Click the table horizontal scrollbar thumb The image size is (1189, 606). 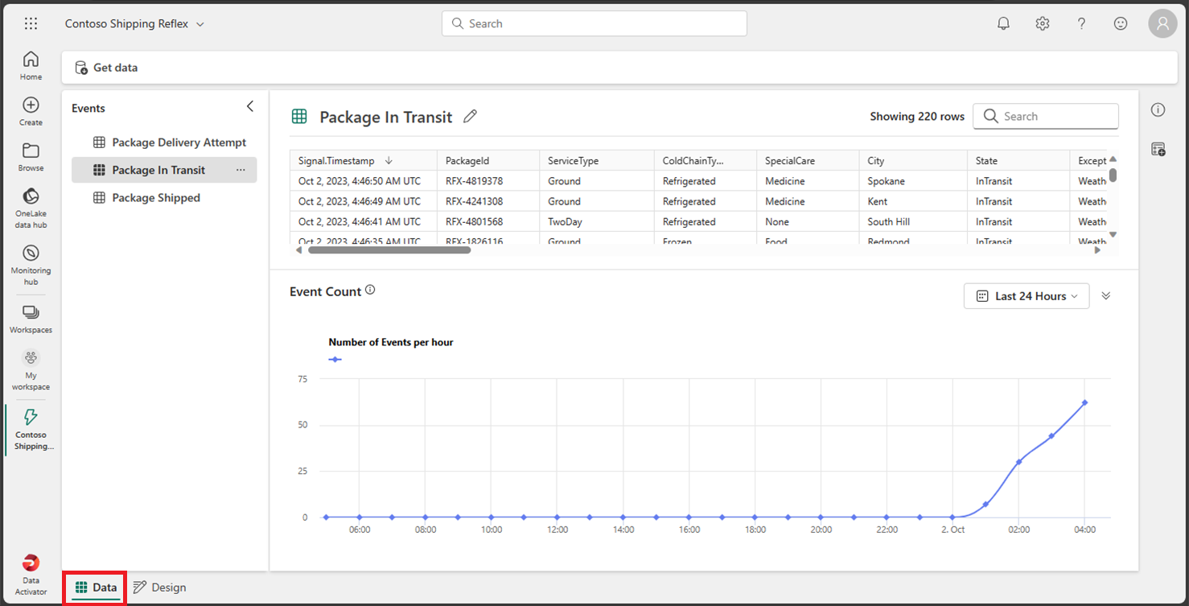(389, 250)
